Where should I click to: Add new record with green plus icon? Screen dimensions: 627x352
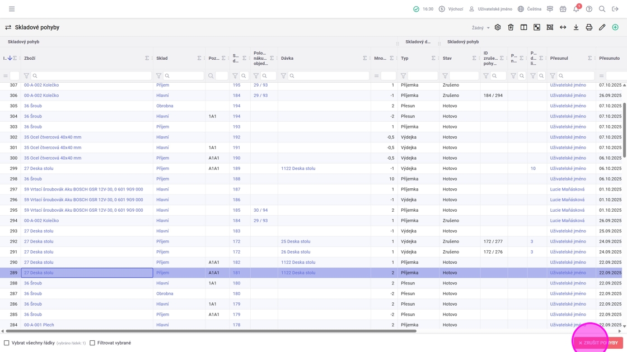[615, 27]
